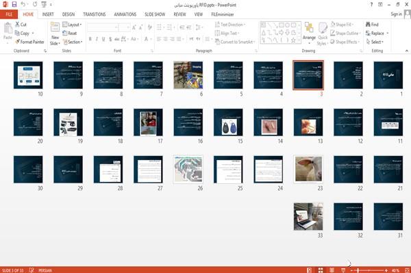Toggle Underline formatting
Screen dimensions: 411x273
103,39
